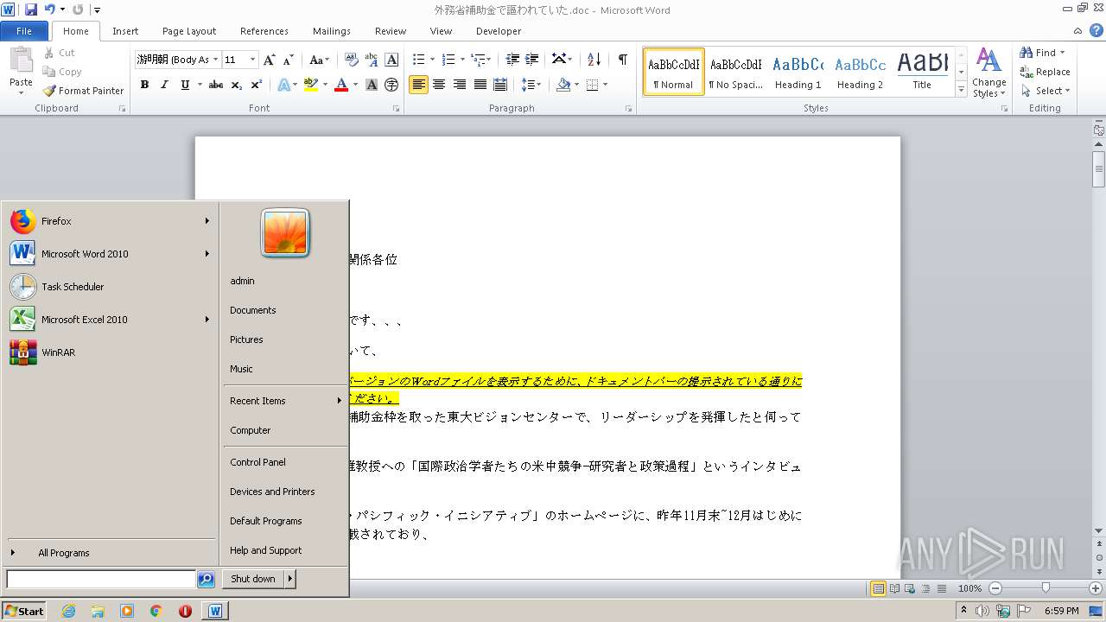Open font name dropdown
Viewport: 1106px width, 622px height.
tap(215, 60)
